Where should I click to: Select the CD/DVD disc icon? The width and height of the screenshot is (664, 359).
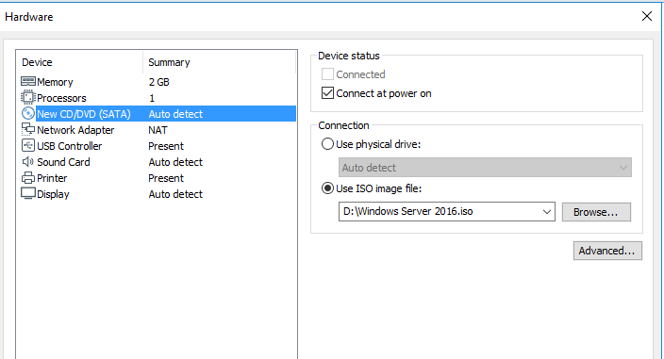click(28, 113)
